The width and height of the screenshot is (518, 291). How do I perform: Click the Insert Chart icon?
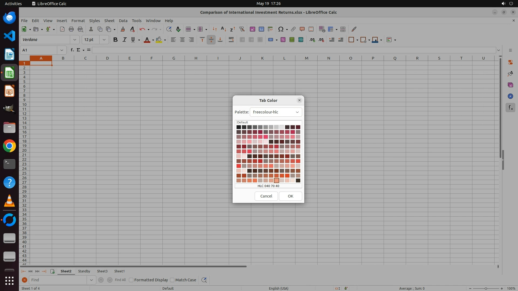(261, 29)
